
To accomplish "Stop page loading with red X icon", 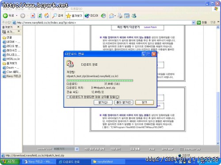I will tap(33, 16).
